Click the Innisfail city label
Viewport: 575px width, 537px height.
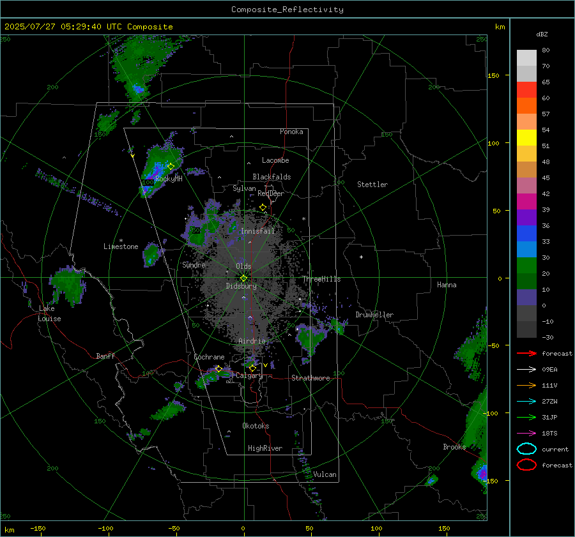pos(258,231)
